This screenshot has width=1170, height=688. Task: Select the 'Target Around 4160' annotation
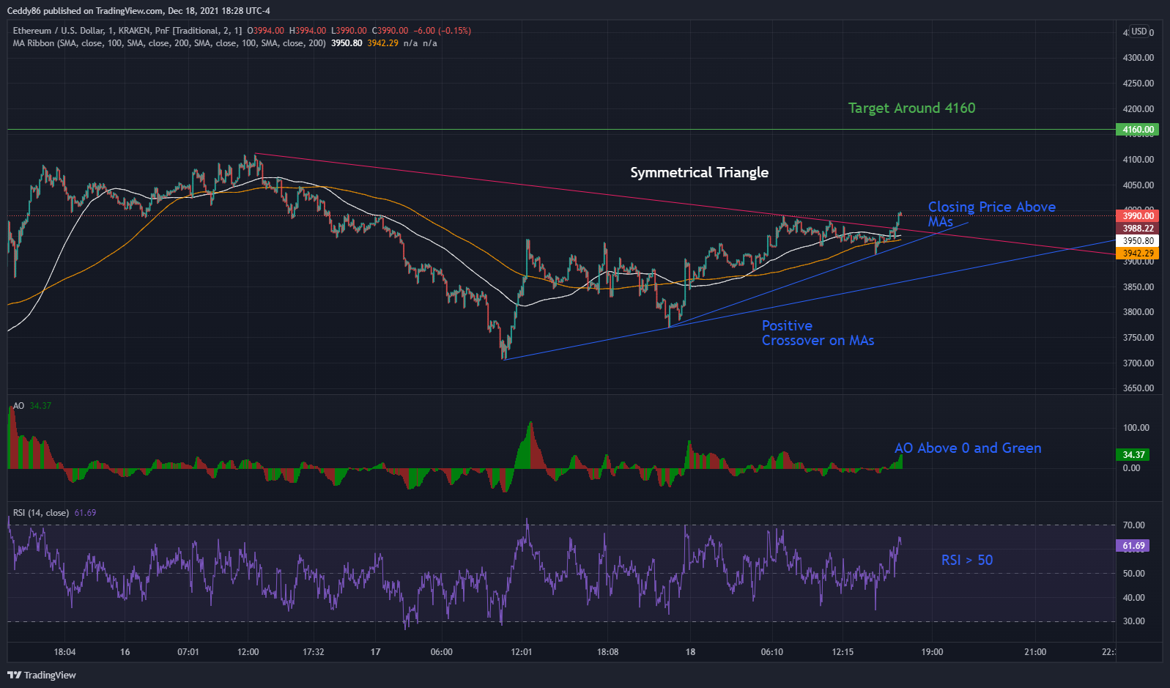coord(911,108)
